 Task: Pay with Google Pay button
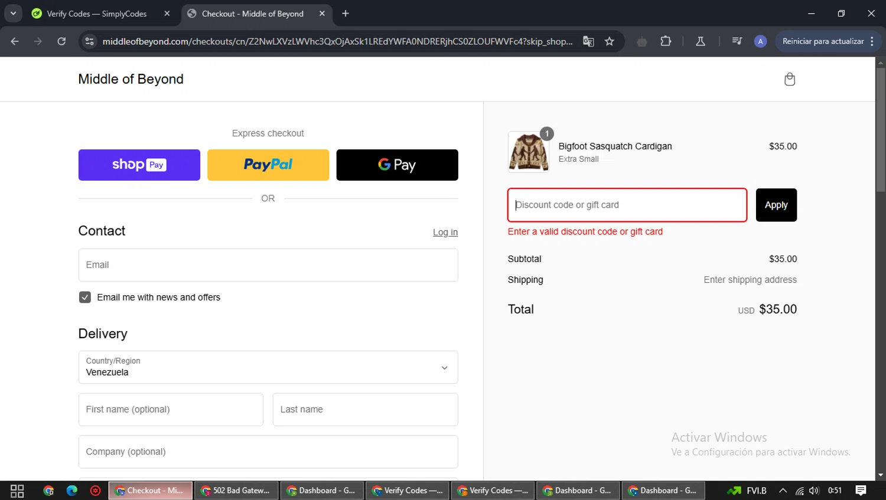[397, 165]
